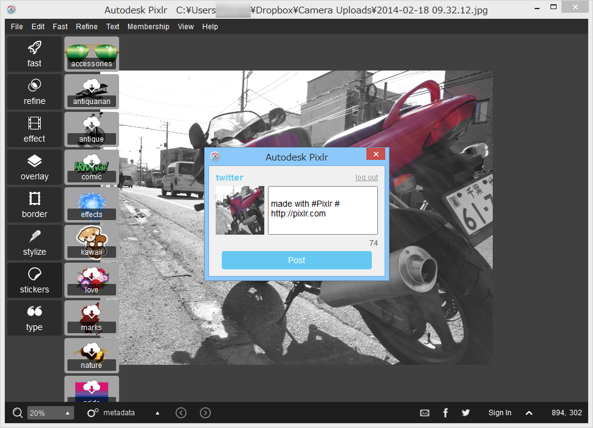593x428 pixels.
Task: Open the View menu
Action: pos(186,27)
